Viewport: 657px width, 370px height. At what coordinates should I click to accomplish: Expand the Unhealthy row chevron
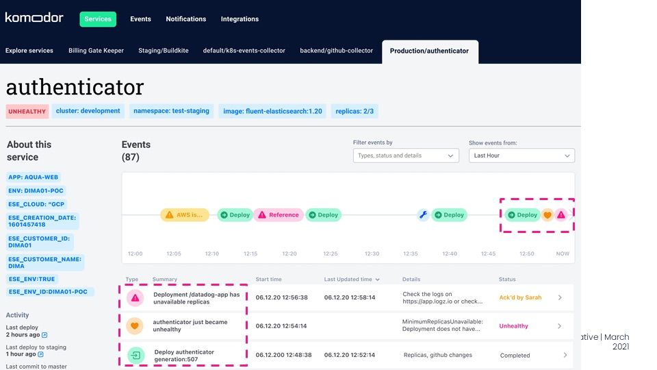[x=560, y=326]
